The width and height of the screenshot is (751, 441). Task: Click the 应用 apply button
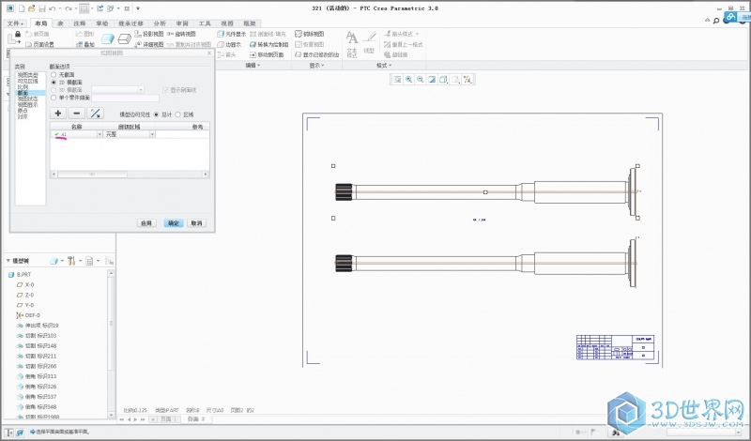pos(146,223)
